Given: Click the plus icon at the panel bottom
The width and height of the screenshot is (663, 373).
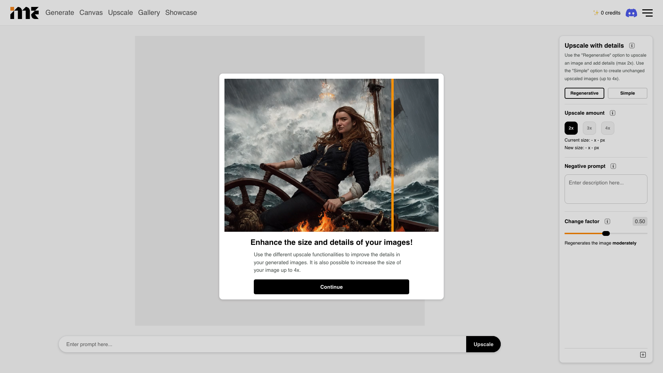Looking at the screenshot, I should point(643,355).
